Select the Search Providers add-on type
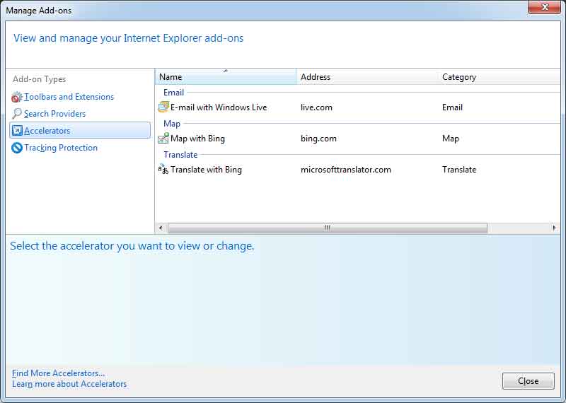The height and width of the screenshot is (403, 566). click(x=54, y=114)
